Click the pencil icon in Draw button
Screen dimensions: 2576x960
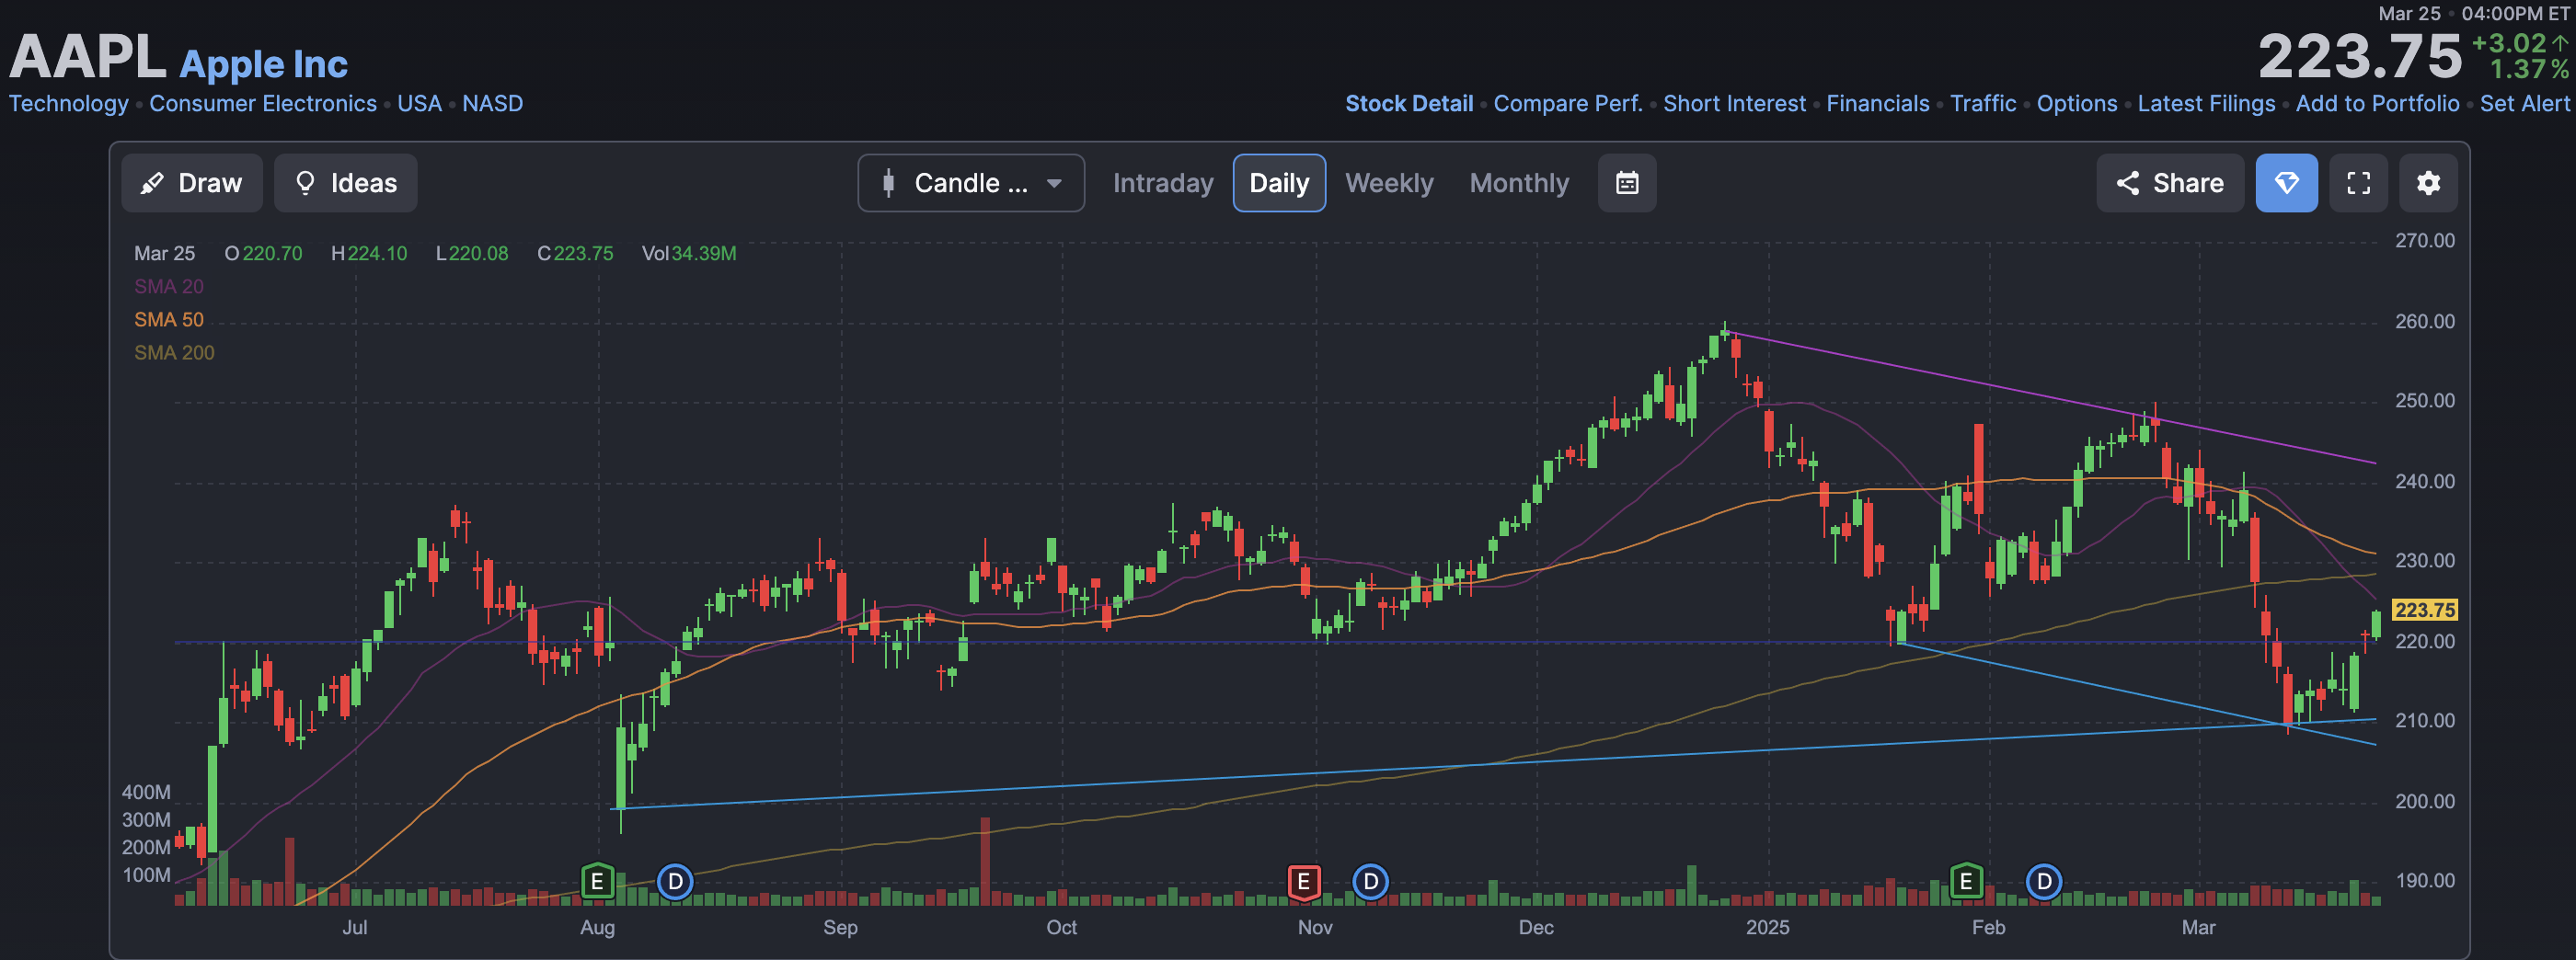tap(152, 183)
